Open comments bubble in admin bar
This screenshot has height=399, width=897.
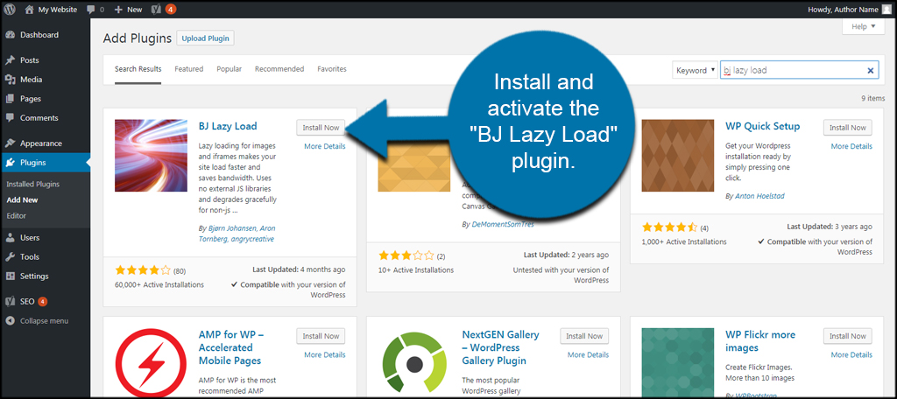tap(91, 10)
